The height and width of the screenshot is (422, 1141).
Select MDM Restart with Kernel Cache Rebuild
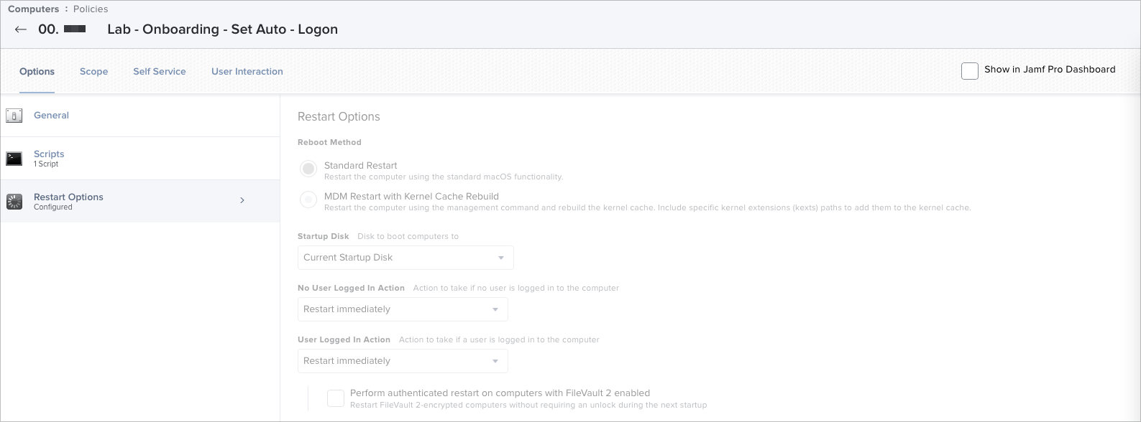coord(308,200)
